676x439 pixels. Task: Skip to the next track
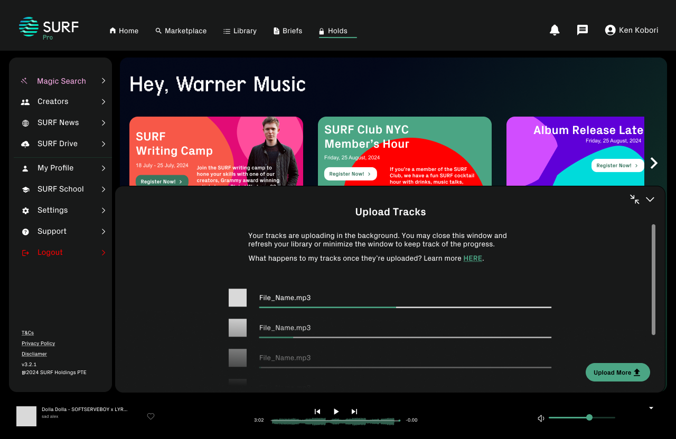[x=354, y=412]
